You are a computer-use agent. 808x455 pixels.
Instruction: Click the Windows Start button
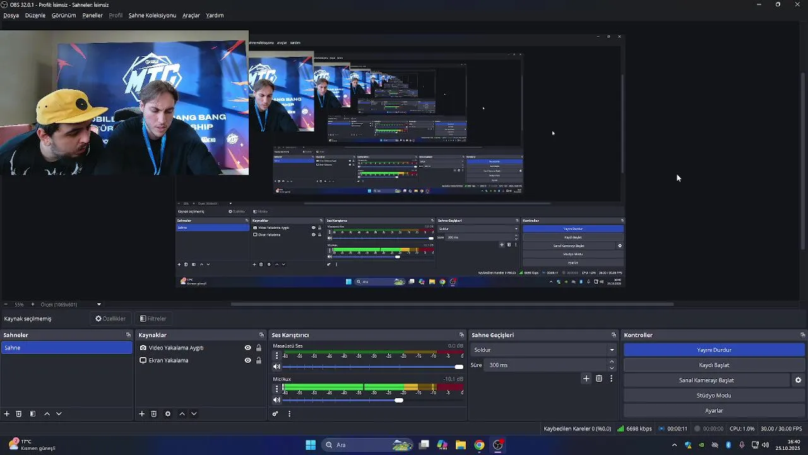click(x=311, y=445)
